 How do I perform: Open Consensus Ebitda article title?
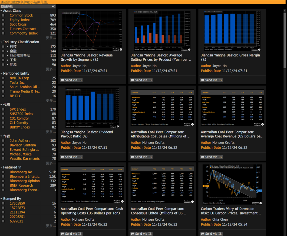click(158, 211)
